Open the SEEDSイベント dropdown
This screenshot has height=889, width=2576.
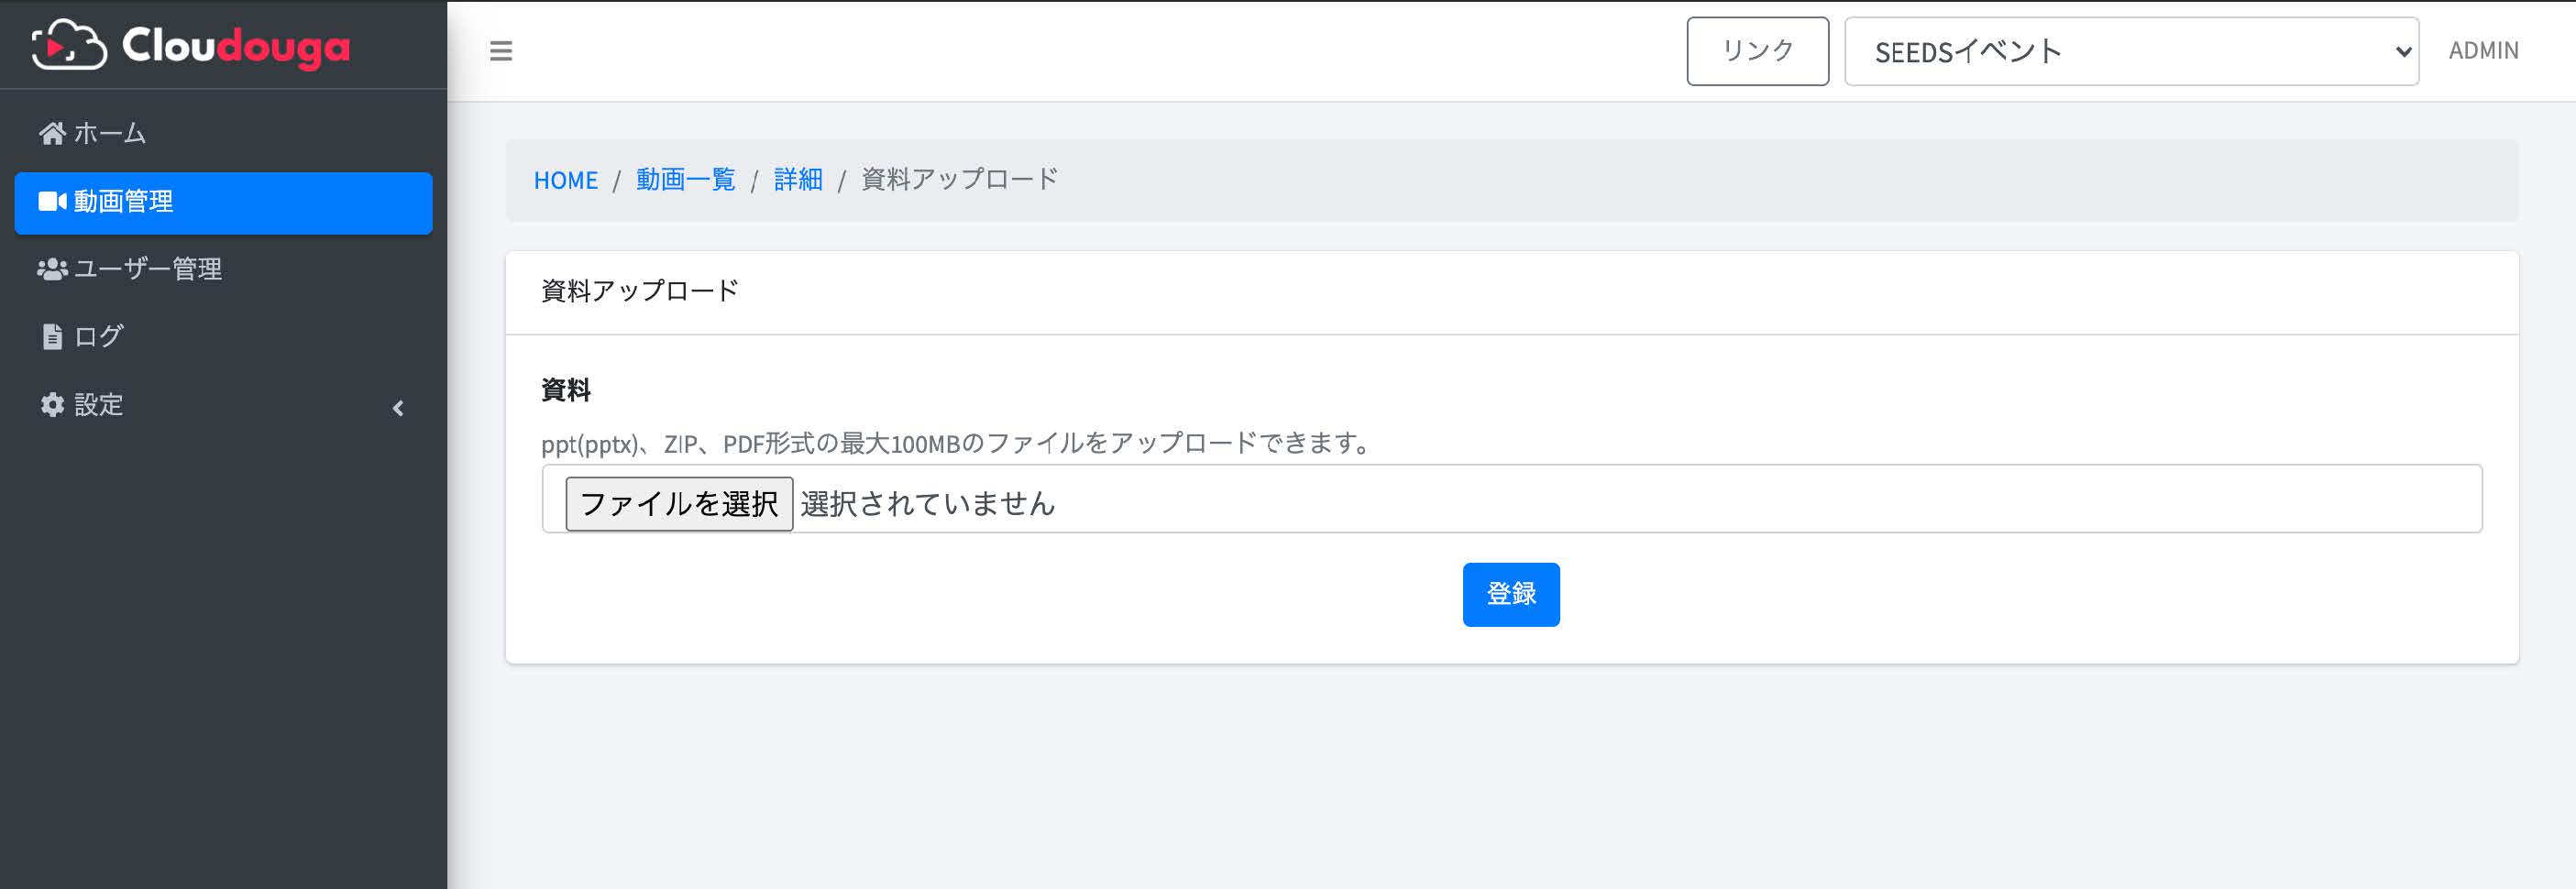click(x=2131, y=51)
